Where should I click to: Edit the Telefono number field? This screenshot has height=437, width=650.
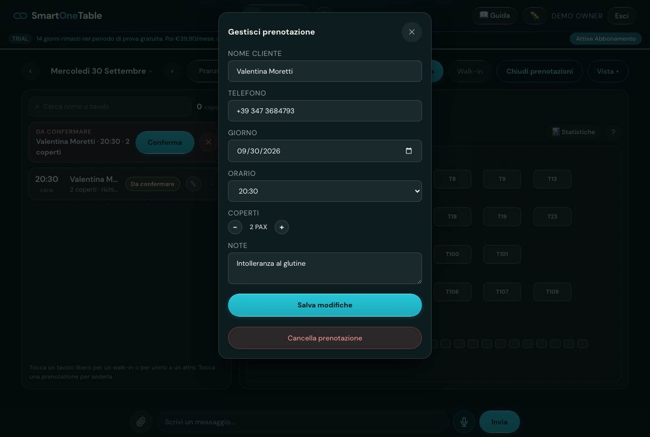(325, 111)
